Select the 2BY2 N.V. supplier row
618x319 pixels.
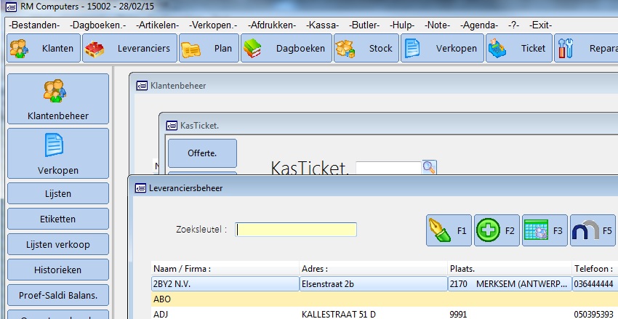(x=225, y=283)
